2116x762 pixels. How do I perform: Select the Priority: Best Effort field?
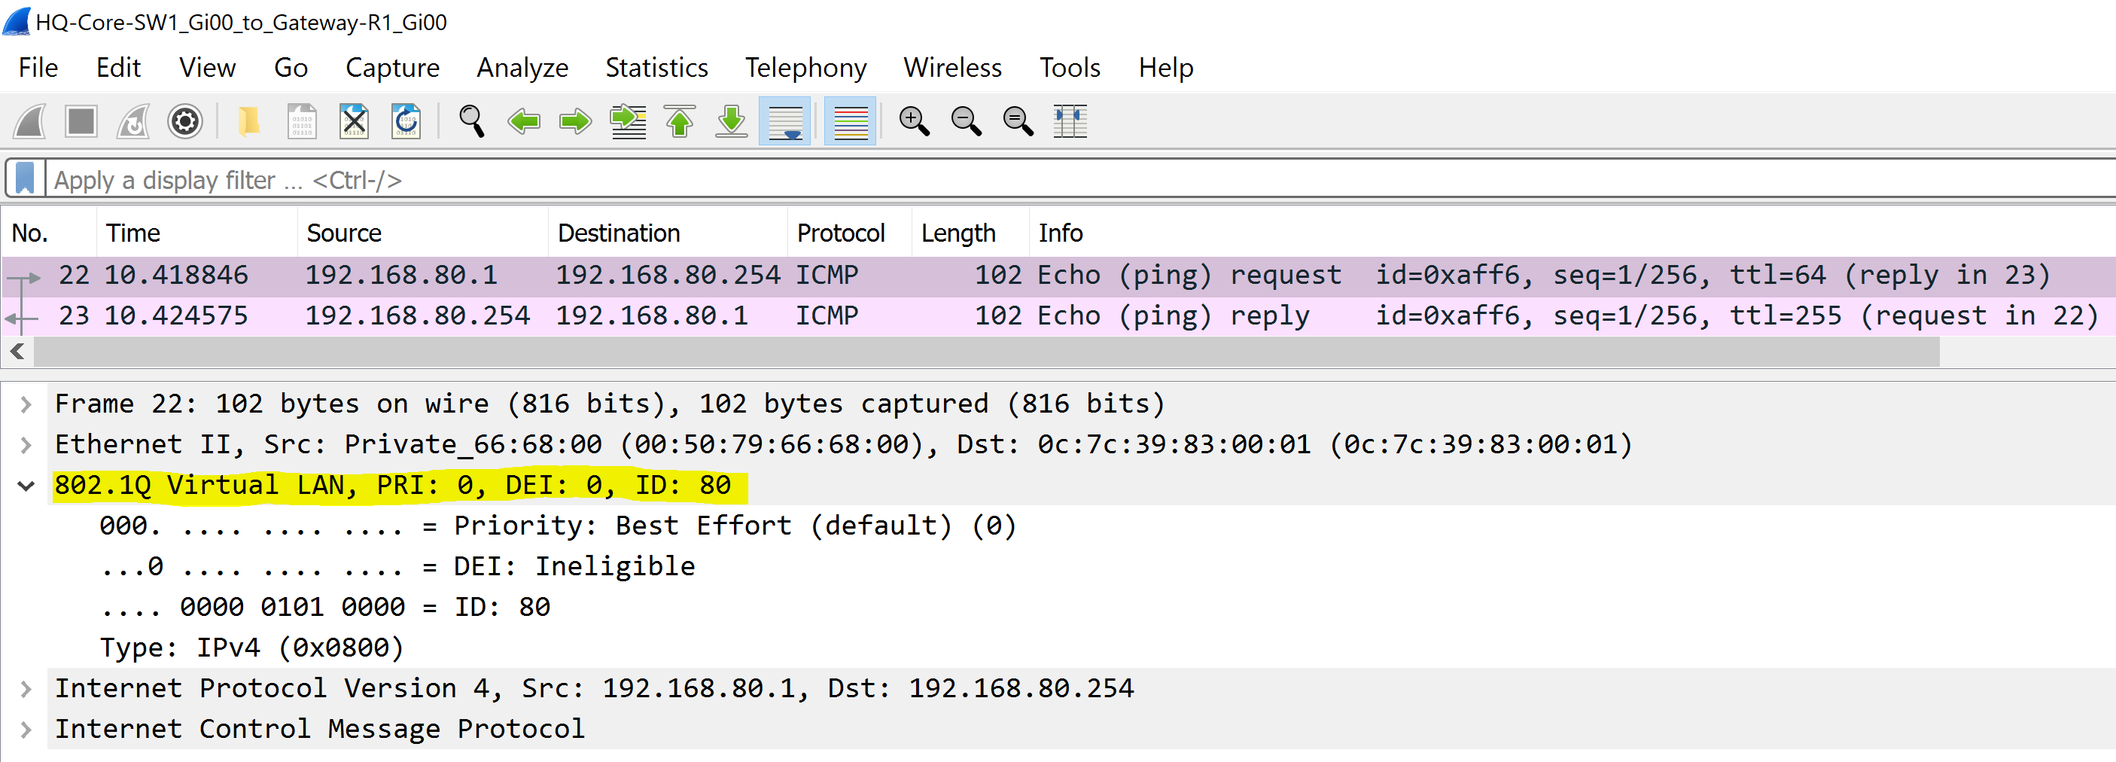click(x=558, y=526)
